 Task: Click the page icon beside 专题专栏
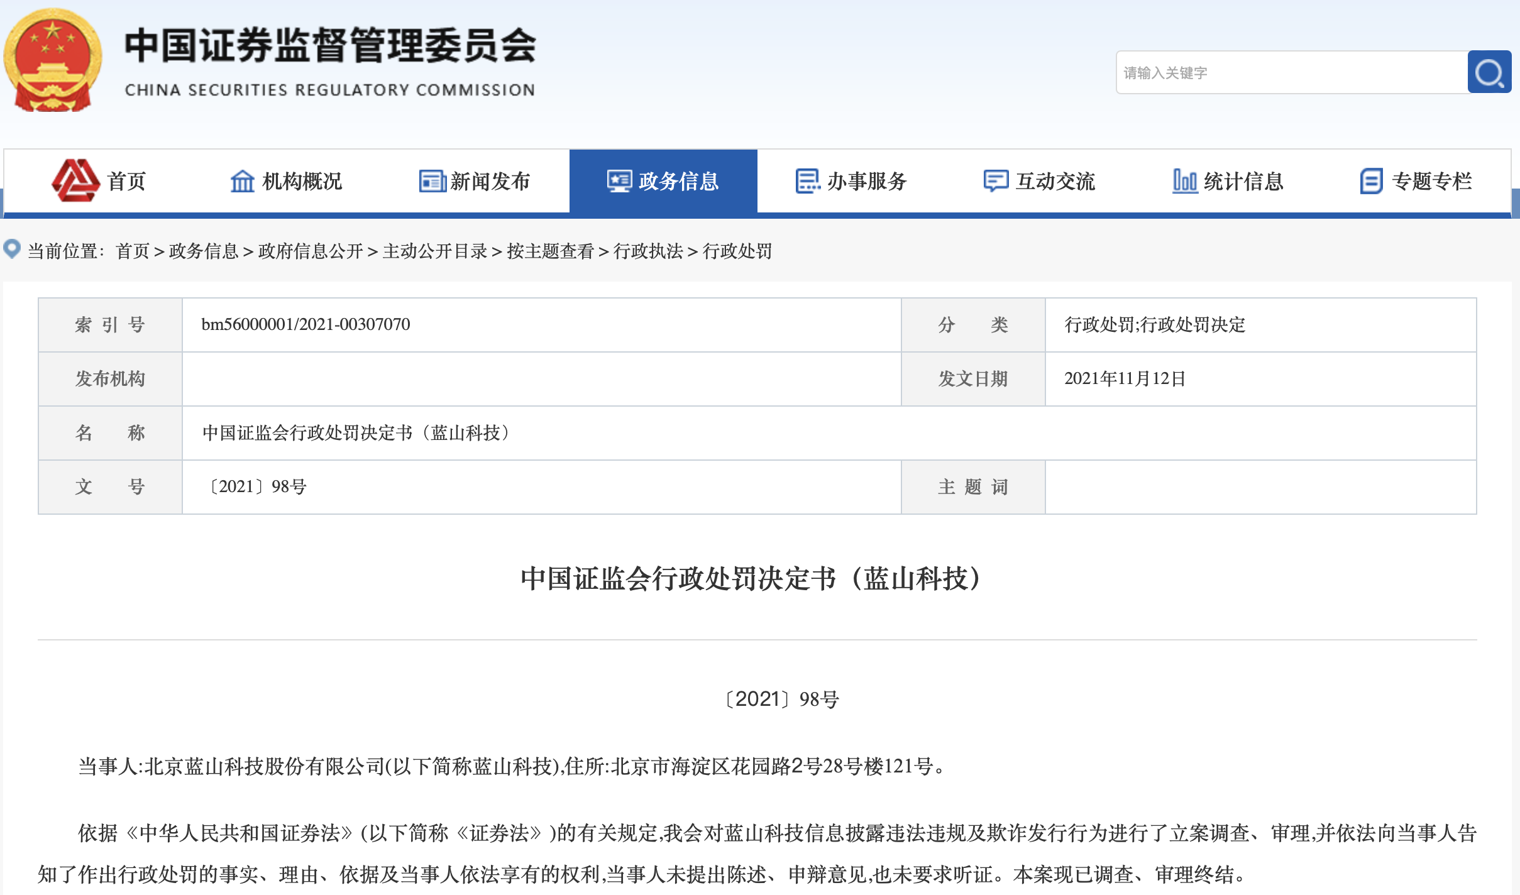point(1371,181)
